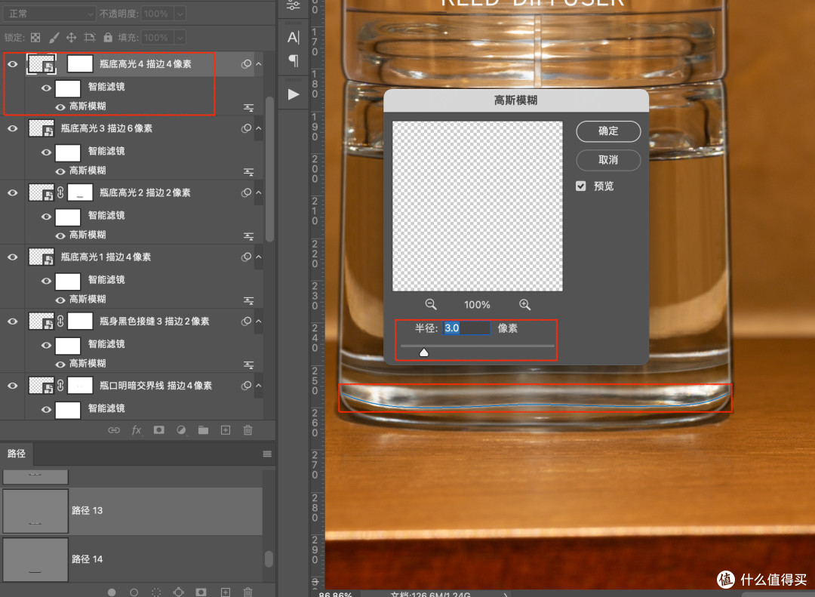Click the load path as selection icon
Screen dimensions: 815x597
tap(156, 592)
